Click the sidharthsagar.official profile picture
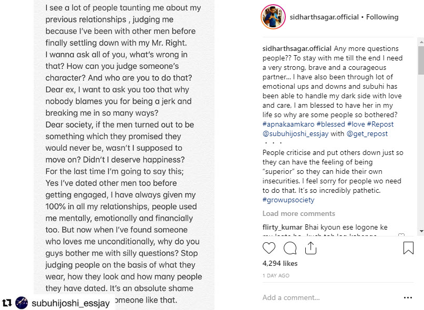424x310 pixels. [x=273, y=17]
